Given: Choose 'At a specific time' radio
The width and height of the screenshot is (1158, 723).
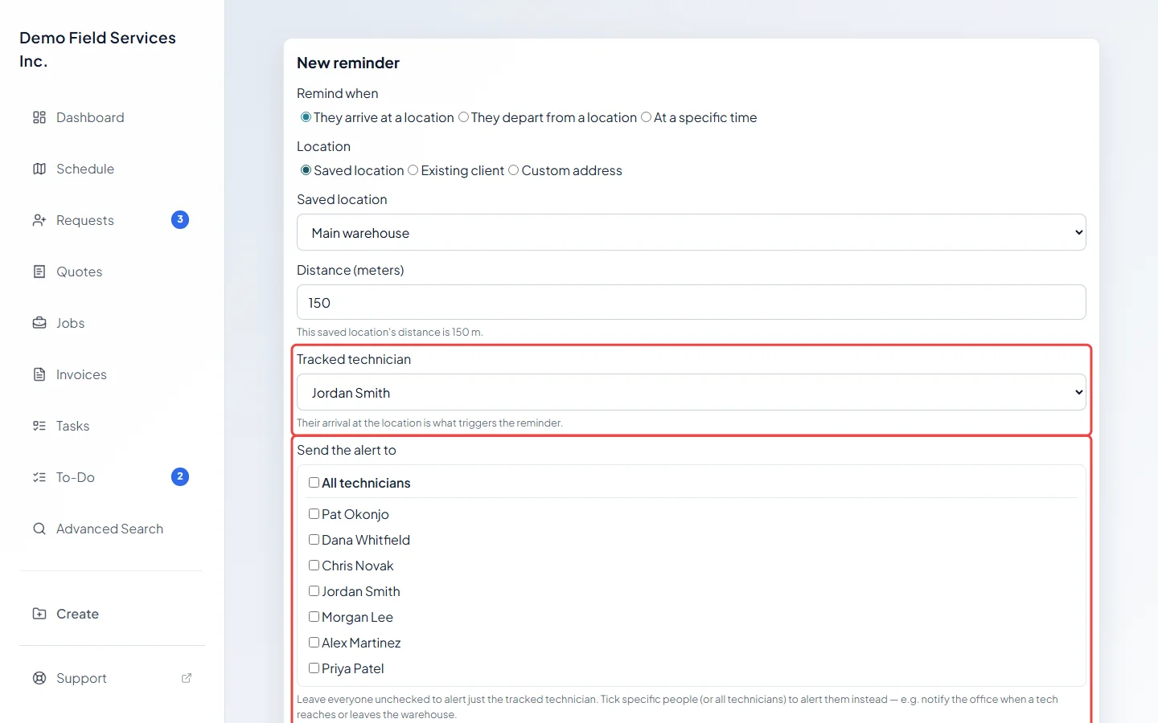Looking at the screenshot, I should pos(646,117).
